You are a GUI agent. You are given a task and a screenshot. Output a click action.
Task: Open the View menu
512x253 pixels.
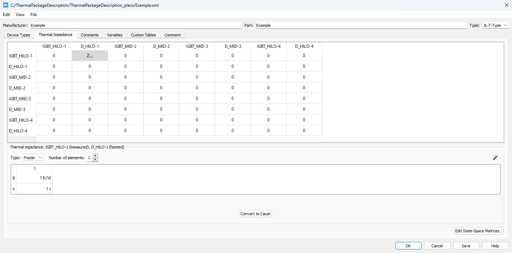click(x=20, y=15)
